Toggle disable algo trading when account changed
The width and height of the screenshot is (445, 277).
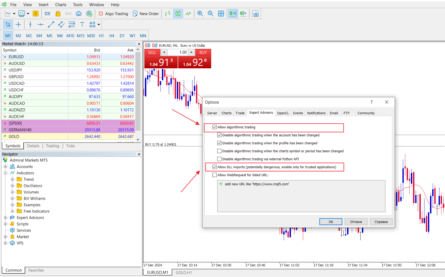219,135
